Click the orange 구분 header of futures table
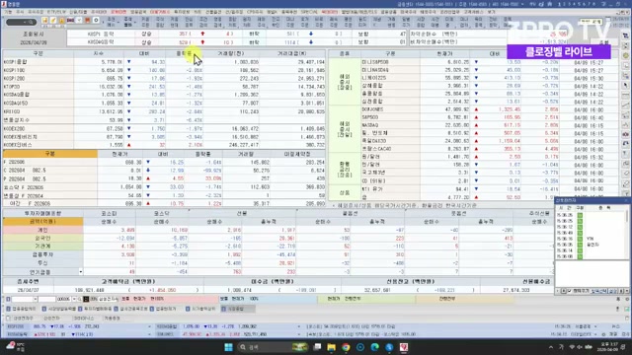This screenshot has height=355, width=632. pyautogui.click(x=50, y=154)
